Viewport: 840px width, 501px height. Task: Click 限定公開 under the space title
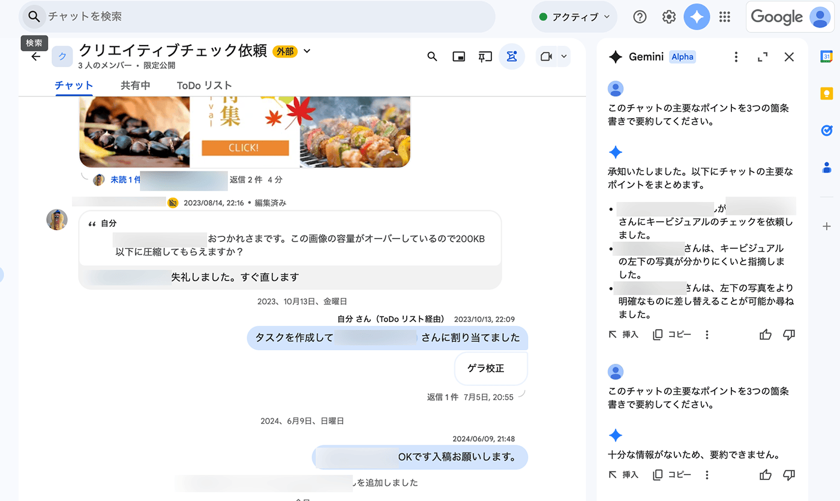pos(159,65)
